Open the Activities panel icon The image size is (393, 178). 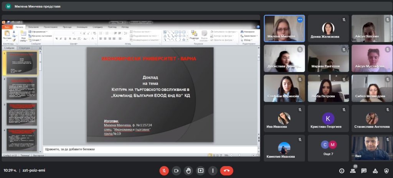coord(375,171)
